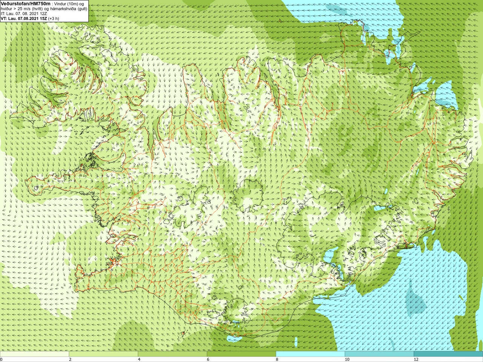Click the '6' label on the wind scale
Image resolution: width=483 pixels, height=362 pixels.
(x=208, y=359)
